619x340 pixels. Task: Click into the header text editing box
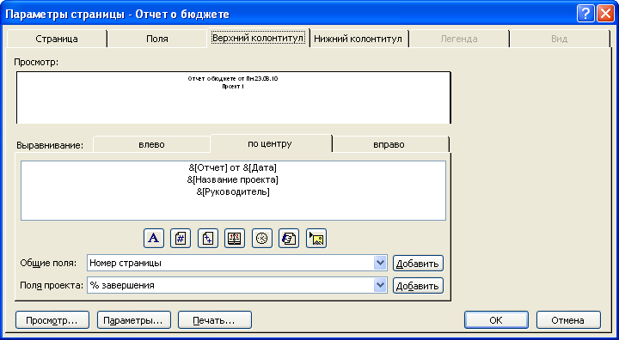(x=233, y=190)
